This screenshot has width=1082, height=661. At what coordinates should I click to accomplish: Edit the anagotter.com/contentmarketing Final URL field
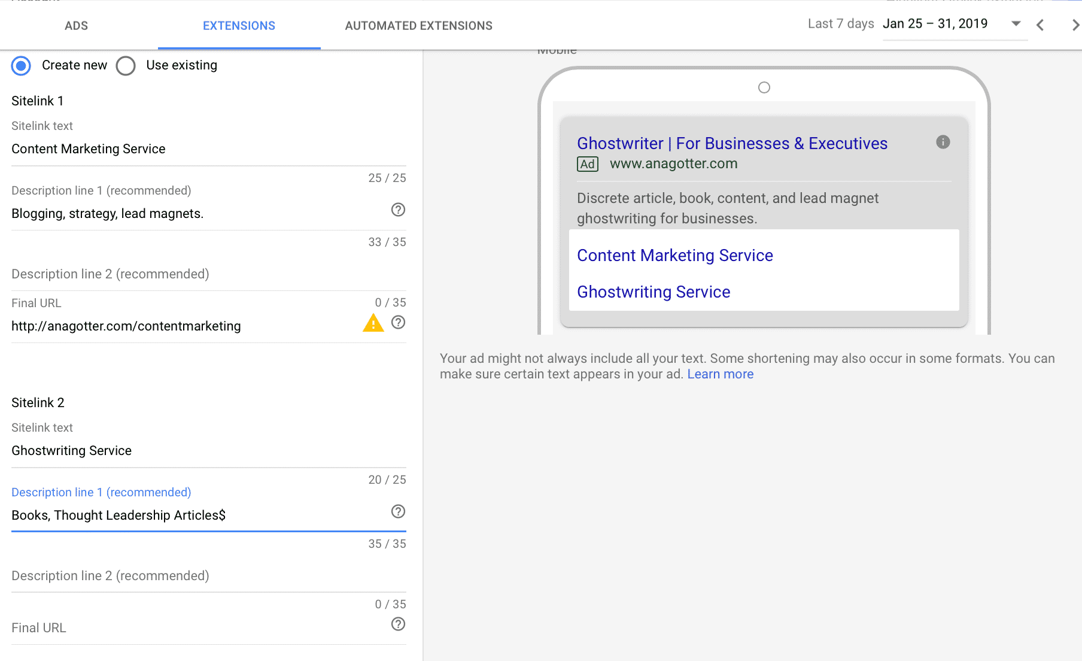(x=186, y=326)
